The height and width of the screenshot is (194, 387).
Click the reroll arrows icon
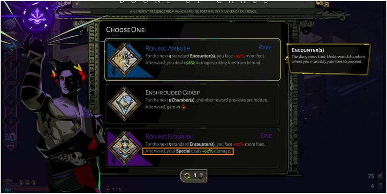187,176
